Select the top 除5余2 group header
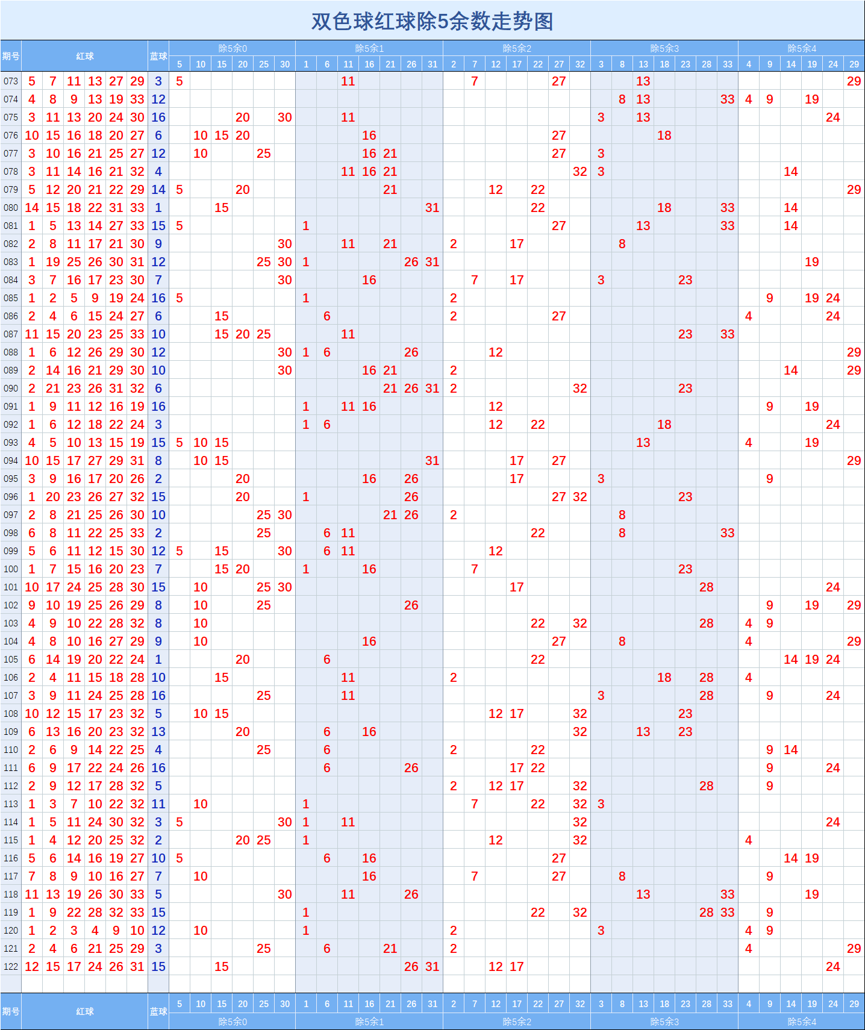 pyautogui.click(x=517, y=48)
